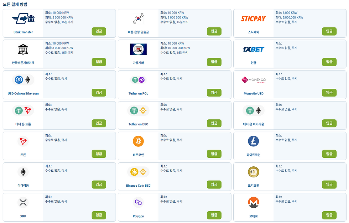Click the Tron icon
Viewport: 349px width, 223px height.
tap(23, 141)
